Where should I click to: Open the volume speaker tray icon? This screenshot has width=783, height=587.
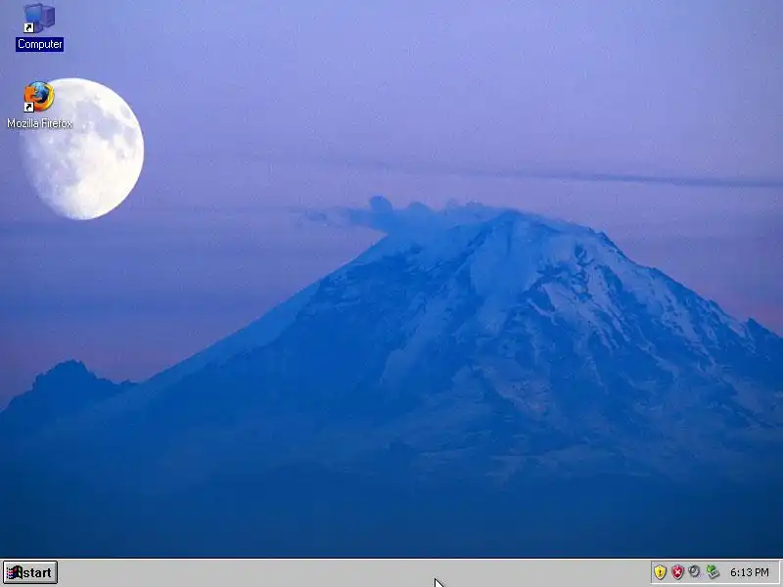694,571
